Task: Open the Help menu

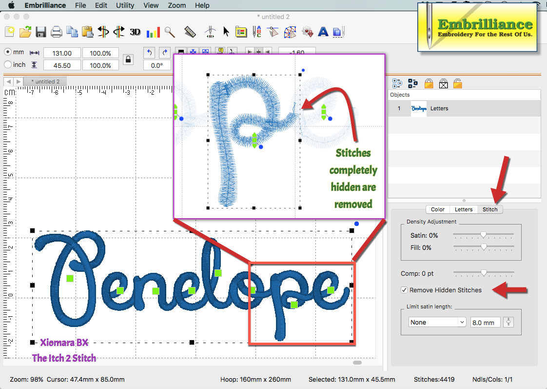Action: (x=202, y=5)
